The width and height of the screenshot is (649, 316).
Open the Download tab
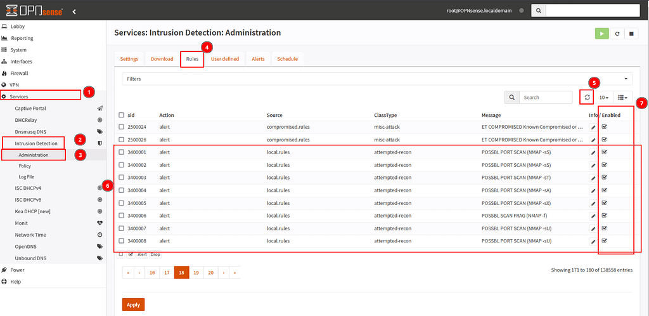(162, 59)
